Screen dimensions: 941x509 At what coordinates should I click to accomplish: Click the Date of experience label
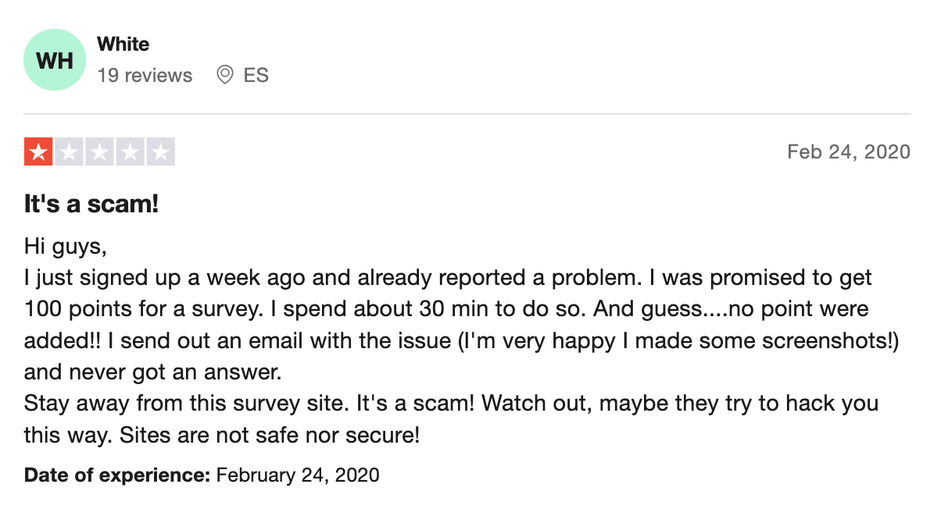coord(117,475)
